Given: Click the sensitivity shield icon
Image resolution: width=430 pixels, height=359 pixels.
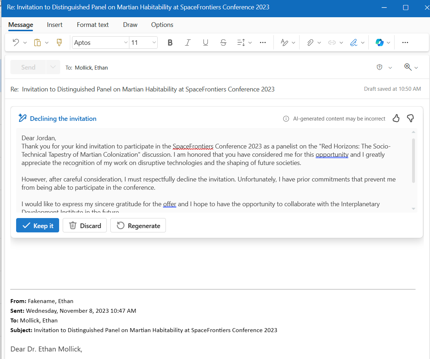Looking at the screenshot, I should tap(380, 67).
